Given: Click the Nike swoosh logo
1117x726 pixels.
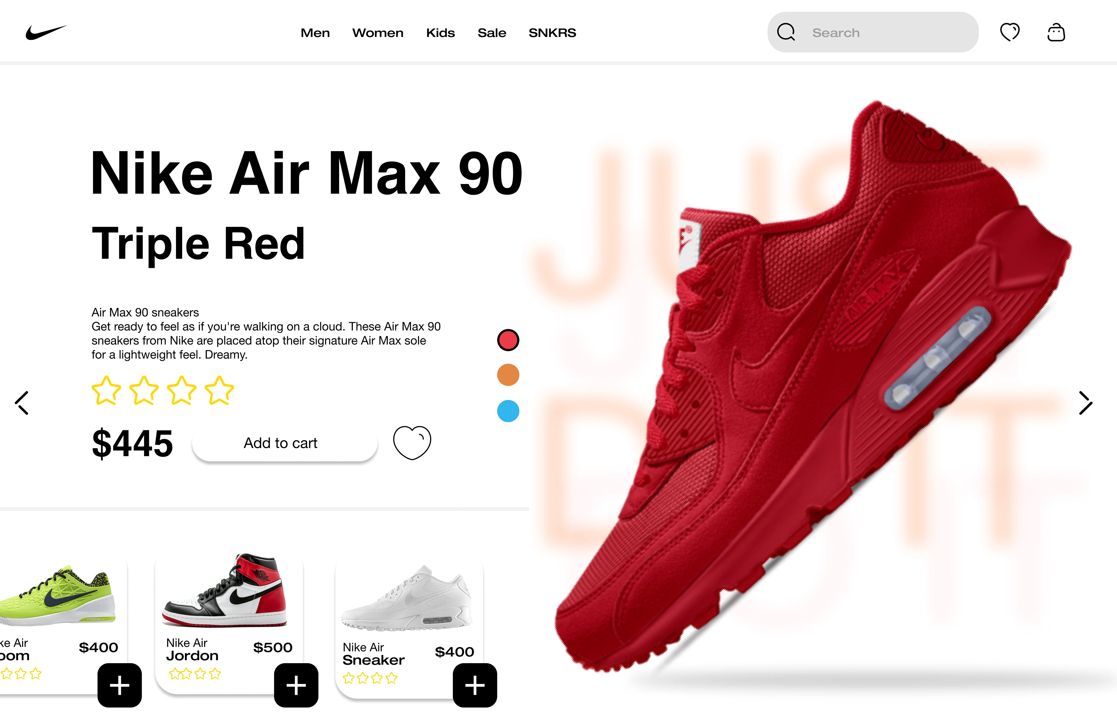Looking at the screenshot, I should (x=46, y=32).
